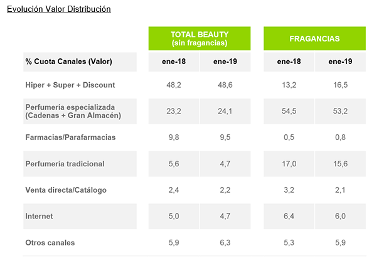Click the Otros canales row label
379x268 pixels.
[50, 243]
